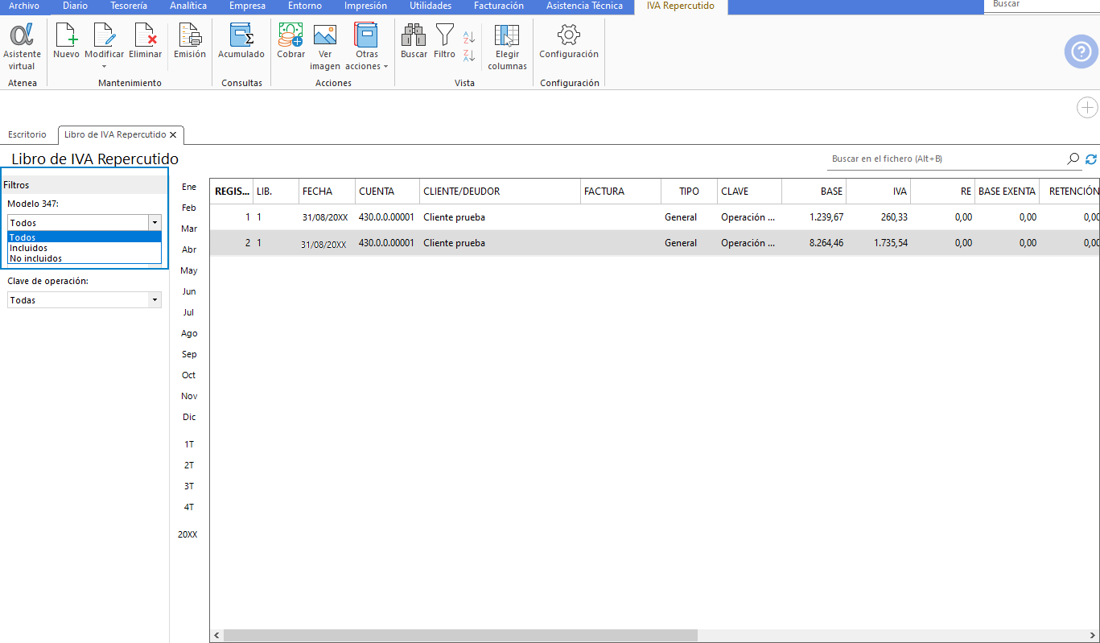Sort descending with the Z-A icon
This screenshot has height=643, width=1100.
(470, 55)
